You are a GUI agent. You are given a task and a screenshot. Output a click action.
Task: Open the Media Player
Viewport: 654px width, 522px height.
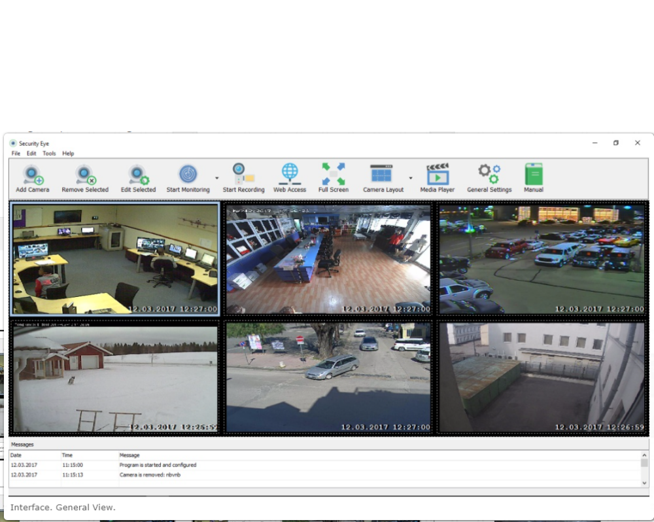tap(438, 175)
